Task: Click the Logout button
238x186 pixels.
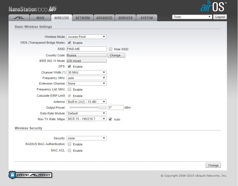Action: click(x=220, y=17)
